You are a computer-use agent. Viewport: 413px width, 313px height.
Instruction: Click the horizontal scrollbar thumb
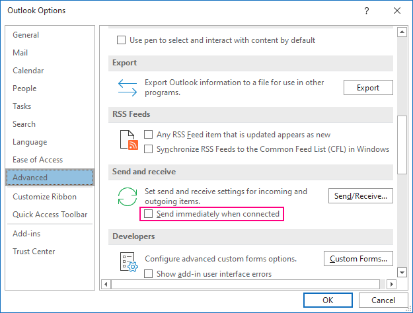click(x=245, y=285)
